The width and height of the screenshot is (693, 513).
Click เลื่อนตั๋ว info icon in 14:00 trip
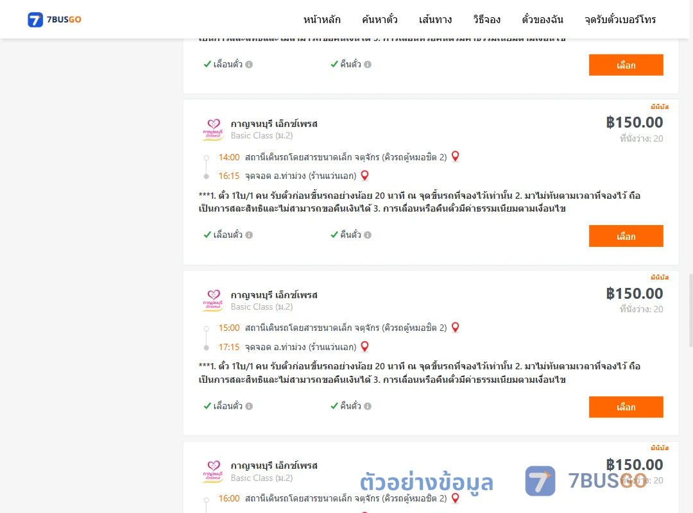[249, 235]
